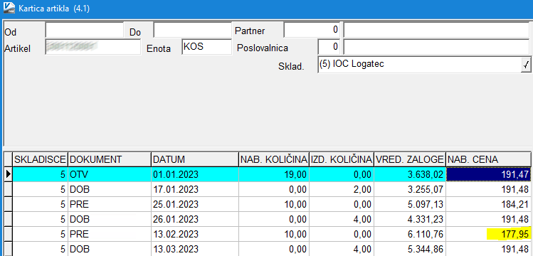Viewport: 533px width, 256px height.
Task: Click the Kartica artikla app icon
Action: pyautogui.click(x=9, y=8)
